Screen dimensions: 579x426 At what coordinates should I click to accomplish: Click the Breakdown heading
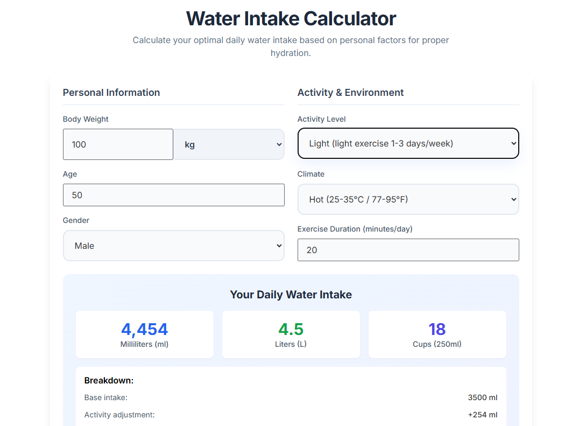[x=109, y=380]
